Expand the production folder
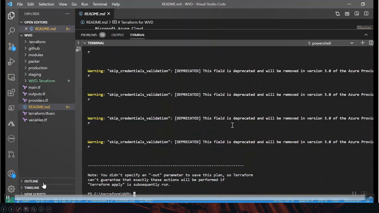Image resolution: width=379 pixels, height=213 pixels. [38, 68]
